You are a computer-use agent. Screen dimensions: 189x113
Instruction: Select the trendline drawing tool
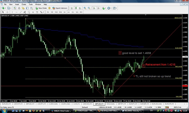point(21,12)
